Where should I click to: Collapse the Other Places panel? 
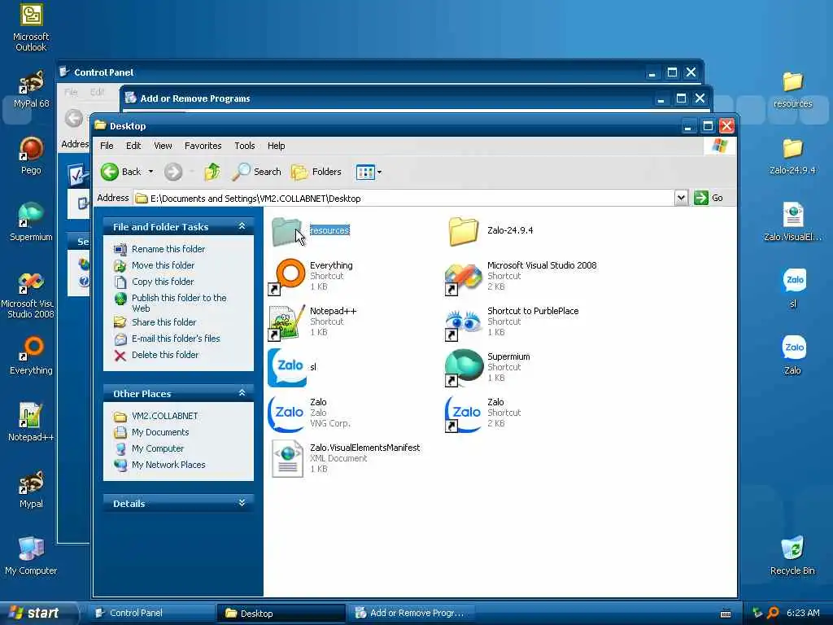242,393
